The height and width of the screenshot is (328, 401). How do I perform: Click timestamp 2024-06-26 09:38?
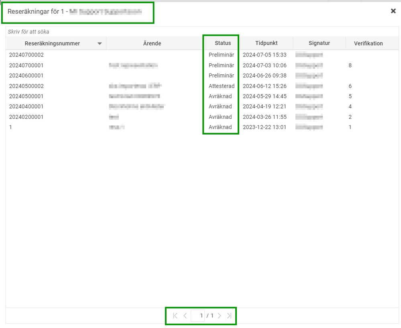click(x=265, y=75)
